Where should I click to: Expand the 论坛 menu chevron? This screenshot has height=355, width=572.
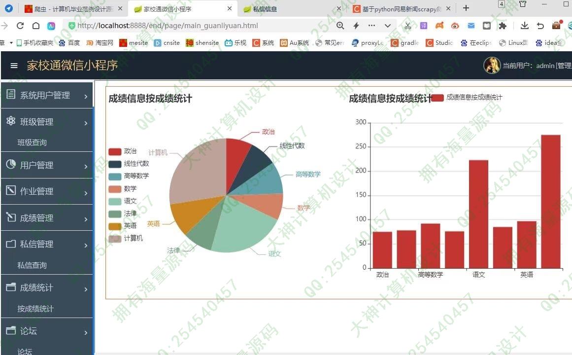[x=86, y=332]
